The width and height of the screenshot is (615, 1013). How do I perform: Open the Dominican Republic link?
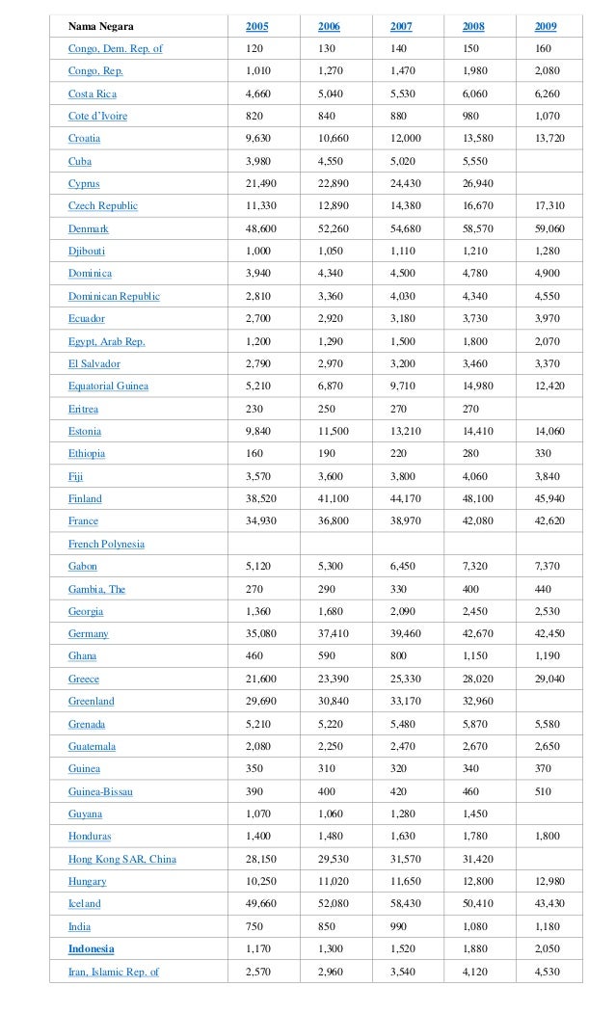[114, 296]
